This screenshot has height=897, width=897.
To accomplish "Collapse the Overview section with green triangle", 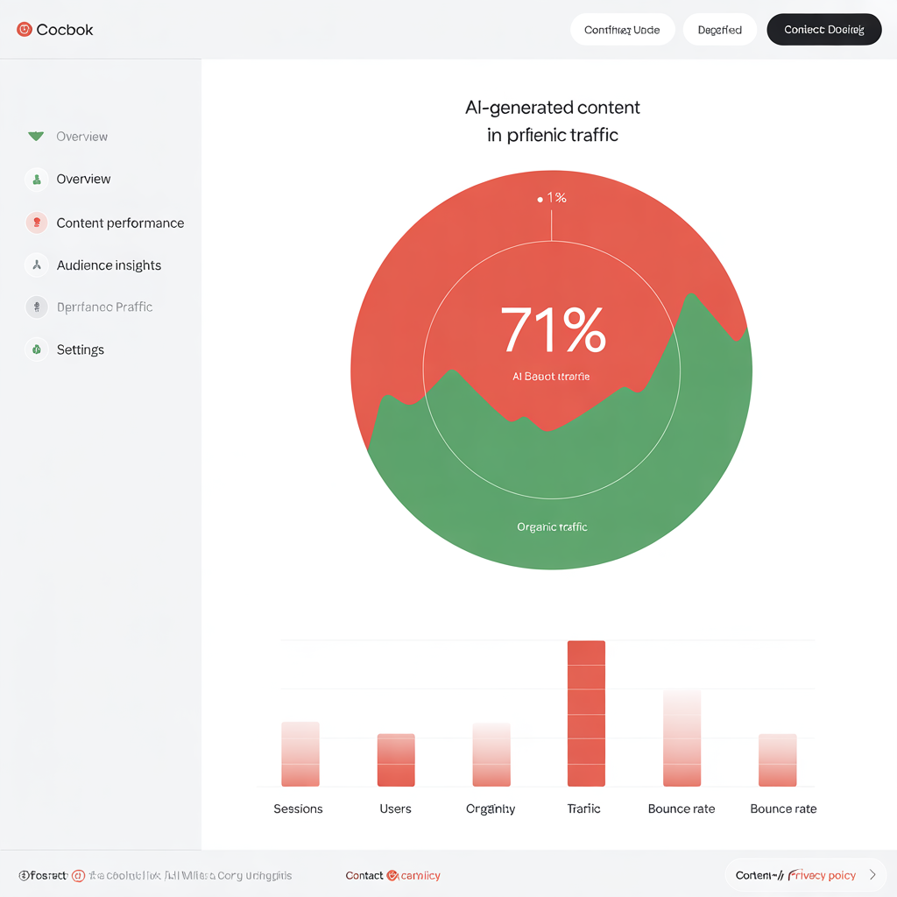I will [x=36, y=137].
